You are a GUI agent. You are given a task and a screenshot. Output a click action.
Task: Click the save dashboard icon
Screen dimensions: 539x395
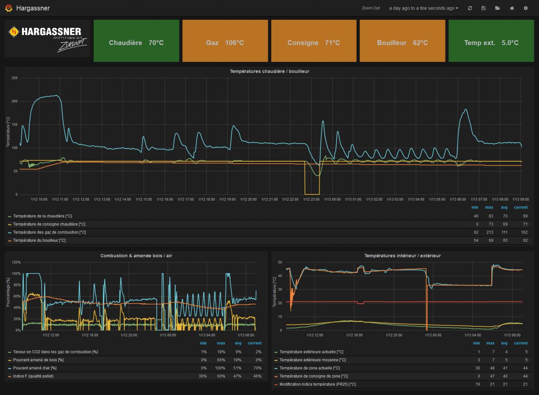[x=483, y=8]
